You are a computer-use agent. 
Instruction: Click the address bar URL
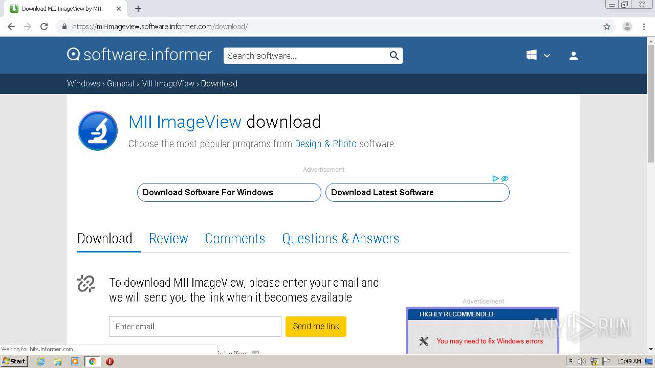click(160, 27)
